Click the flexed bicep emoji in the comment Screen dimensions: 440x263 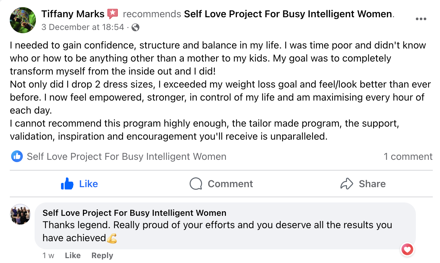point(112,239)
